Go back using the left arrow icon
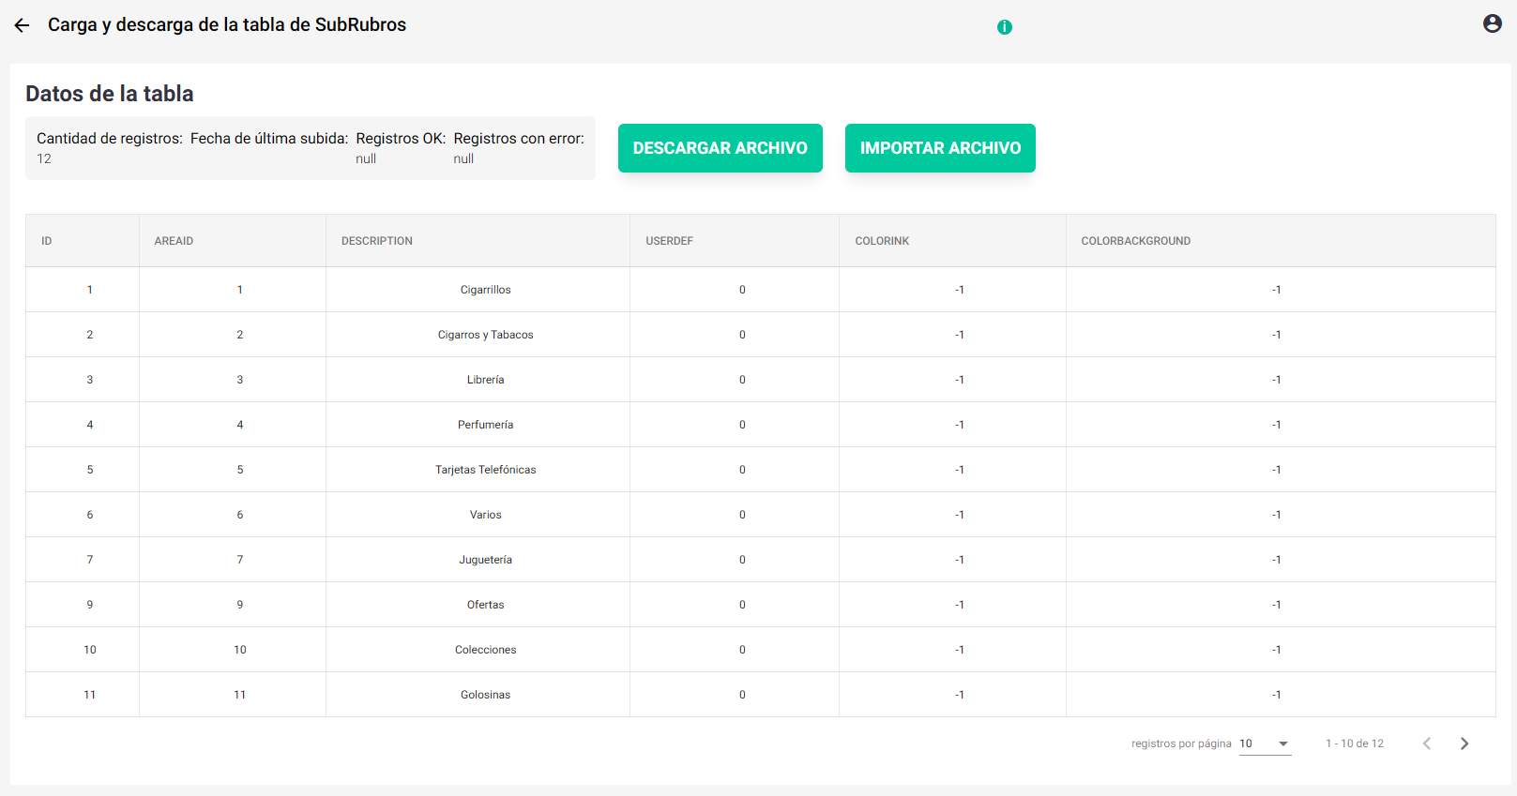 pyautogui.click(x=22, y=25)
